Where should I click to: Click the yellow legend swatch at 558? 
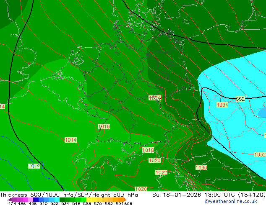coord(89,200)
